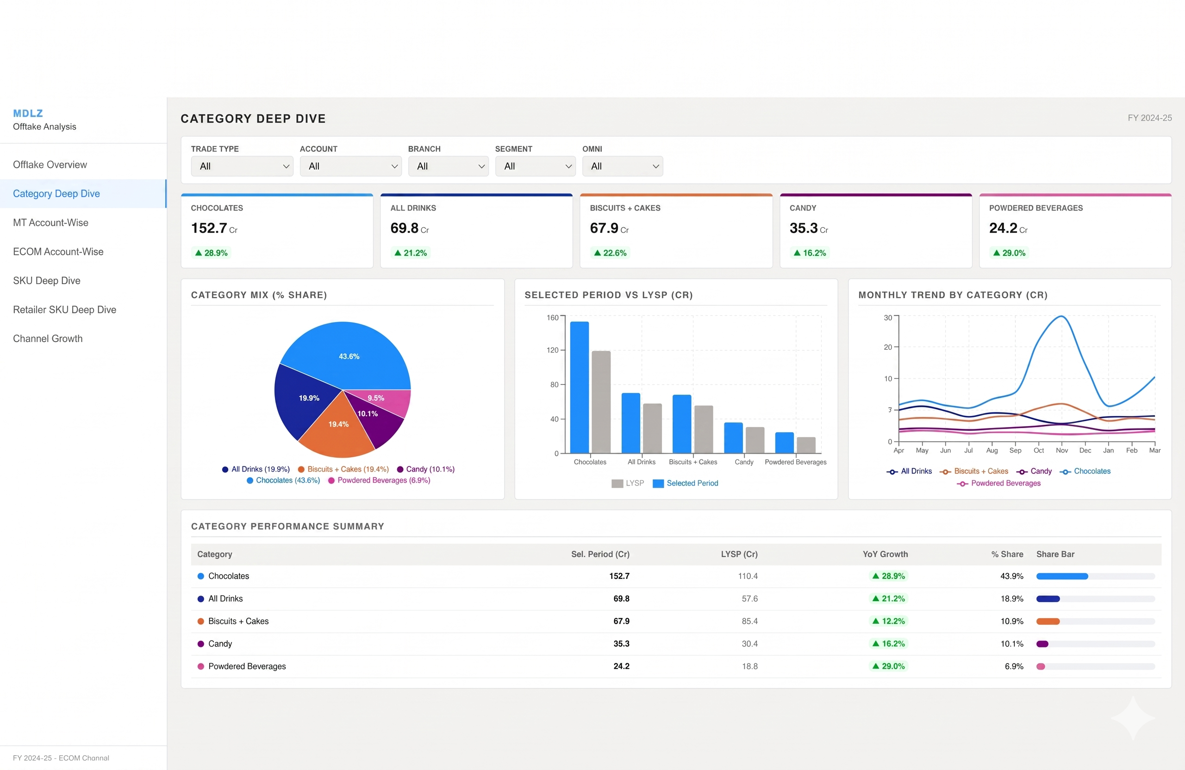The image size is (1185, 770).
Task: Click the Biscuits + Cakes 22.6% growth badge
Action: tap(611, 253)
